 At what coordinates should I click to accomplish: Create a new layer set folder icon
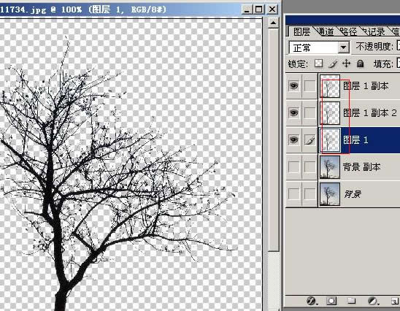[352, 301]
